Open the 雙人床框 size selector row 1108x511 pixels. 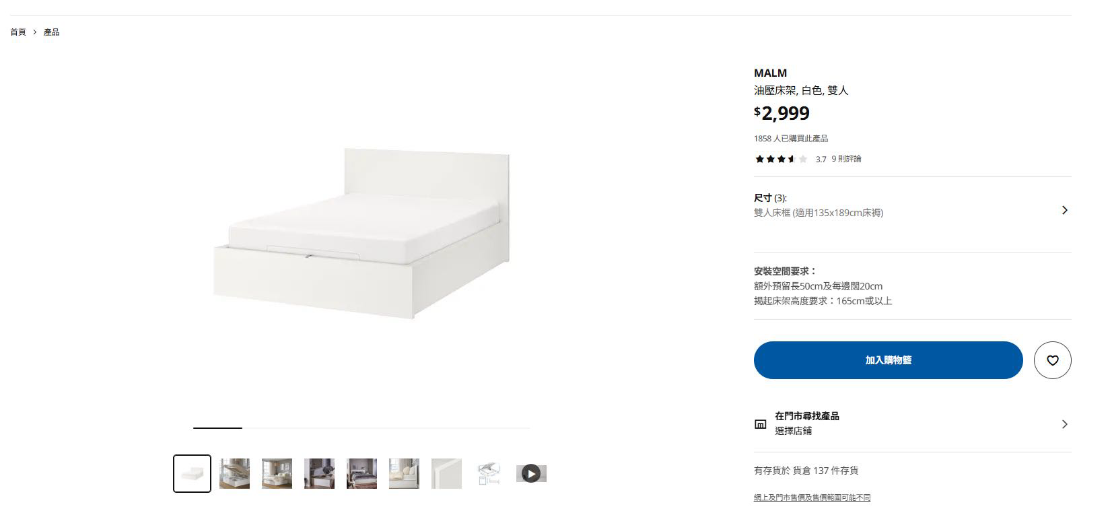(818, 213)
